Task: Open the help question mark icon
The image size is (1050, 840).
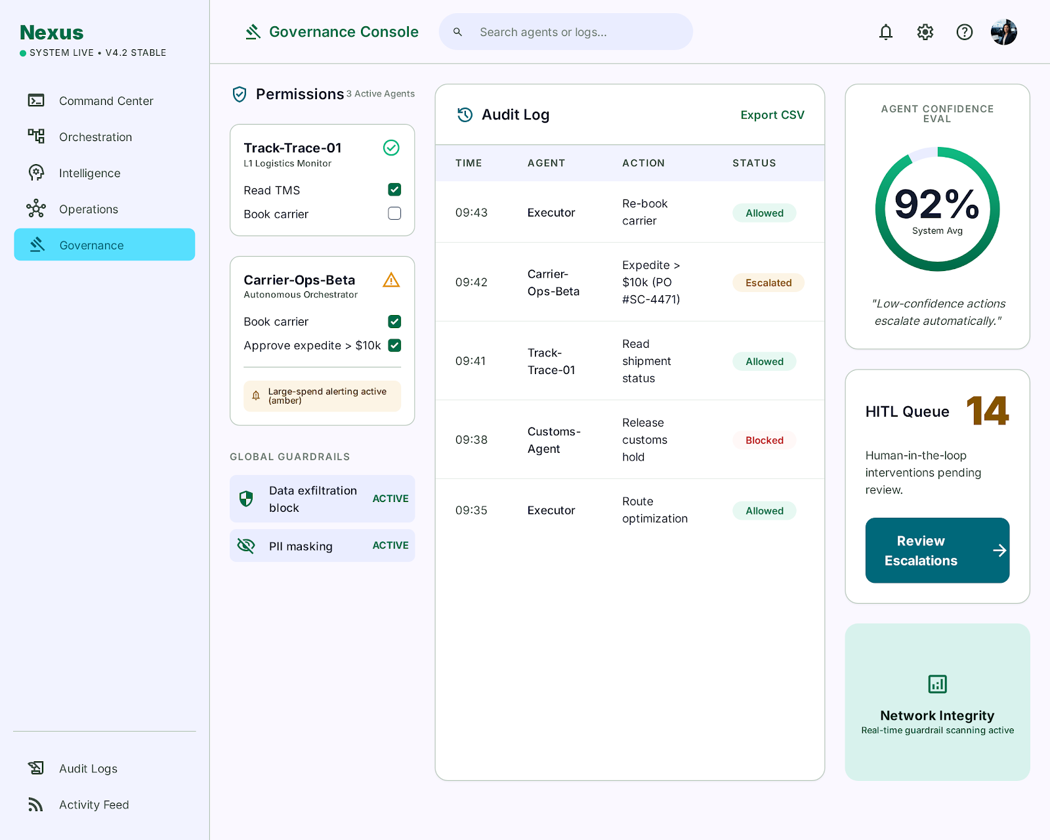Action: pos(965,31)
